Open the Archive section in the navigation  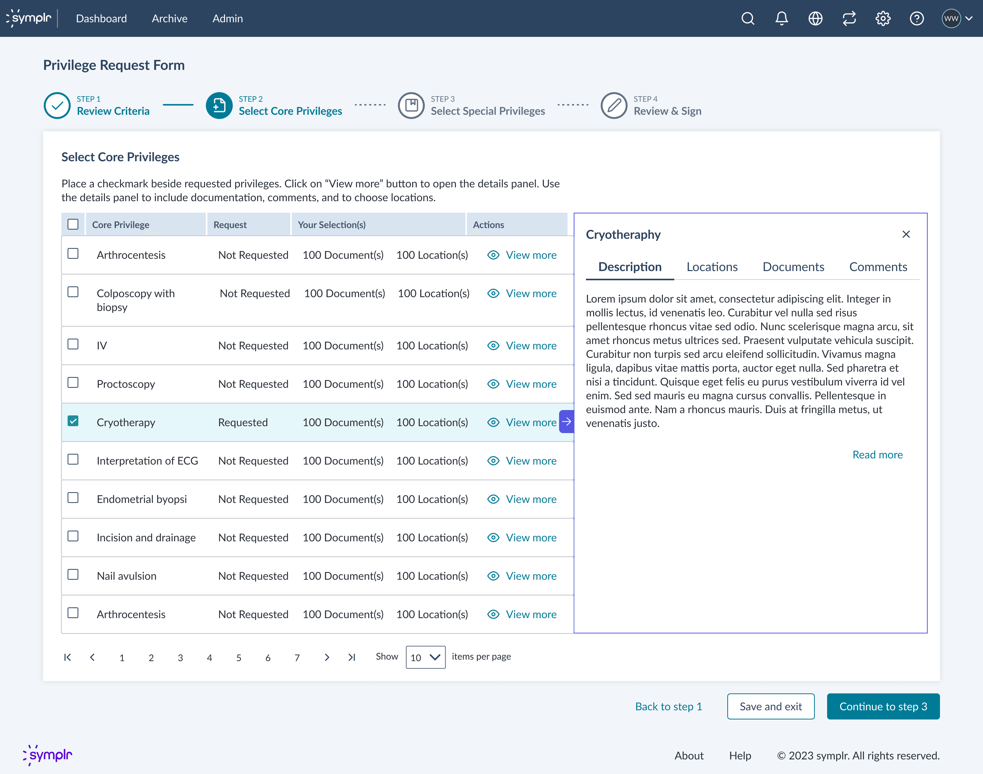[169, 19]
